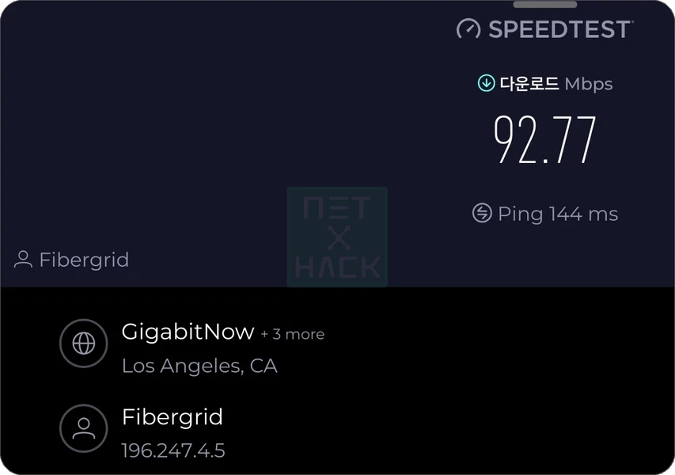Click the Ping latency icon

pos(482,213)
